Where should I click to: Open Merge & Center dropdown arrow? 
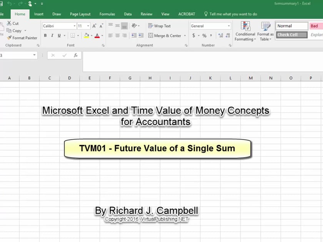pos(185,36)
